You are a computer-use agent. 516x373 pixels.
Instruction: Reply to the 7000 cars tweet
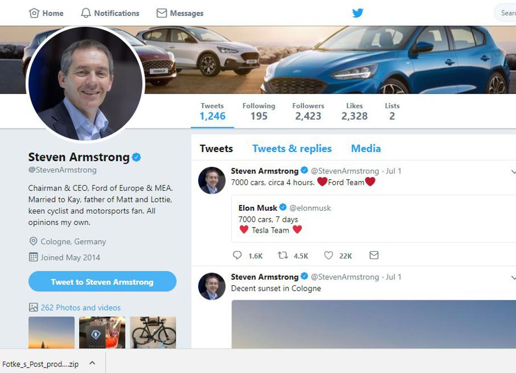[237, 256]
